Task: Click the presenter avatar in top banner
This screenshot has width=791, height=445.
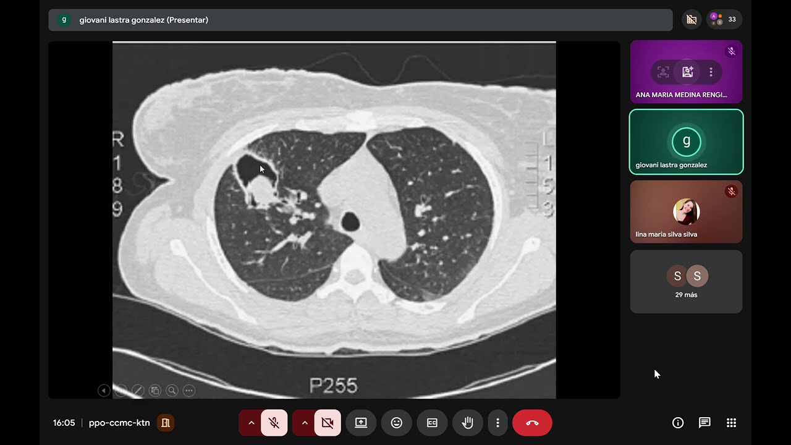Action: (64, 20)
